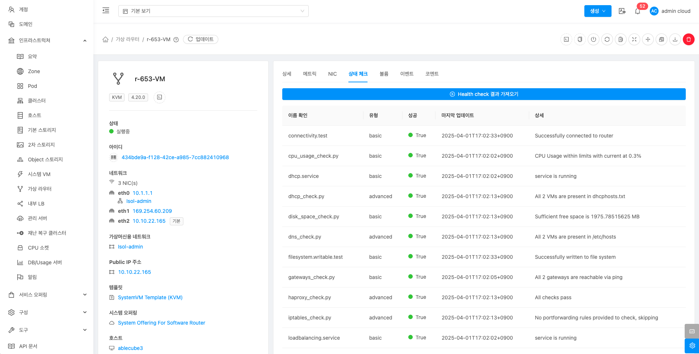
Task: Click the migrate router cross-arrows icon
Action: pyautogui.click(x=648, y=39)
